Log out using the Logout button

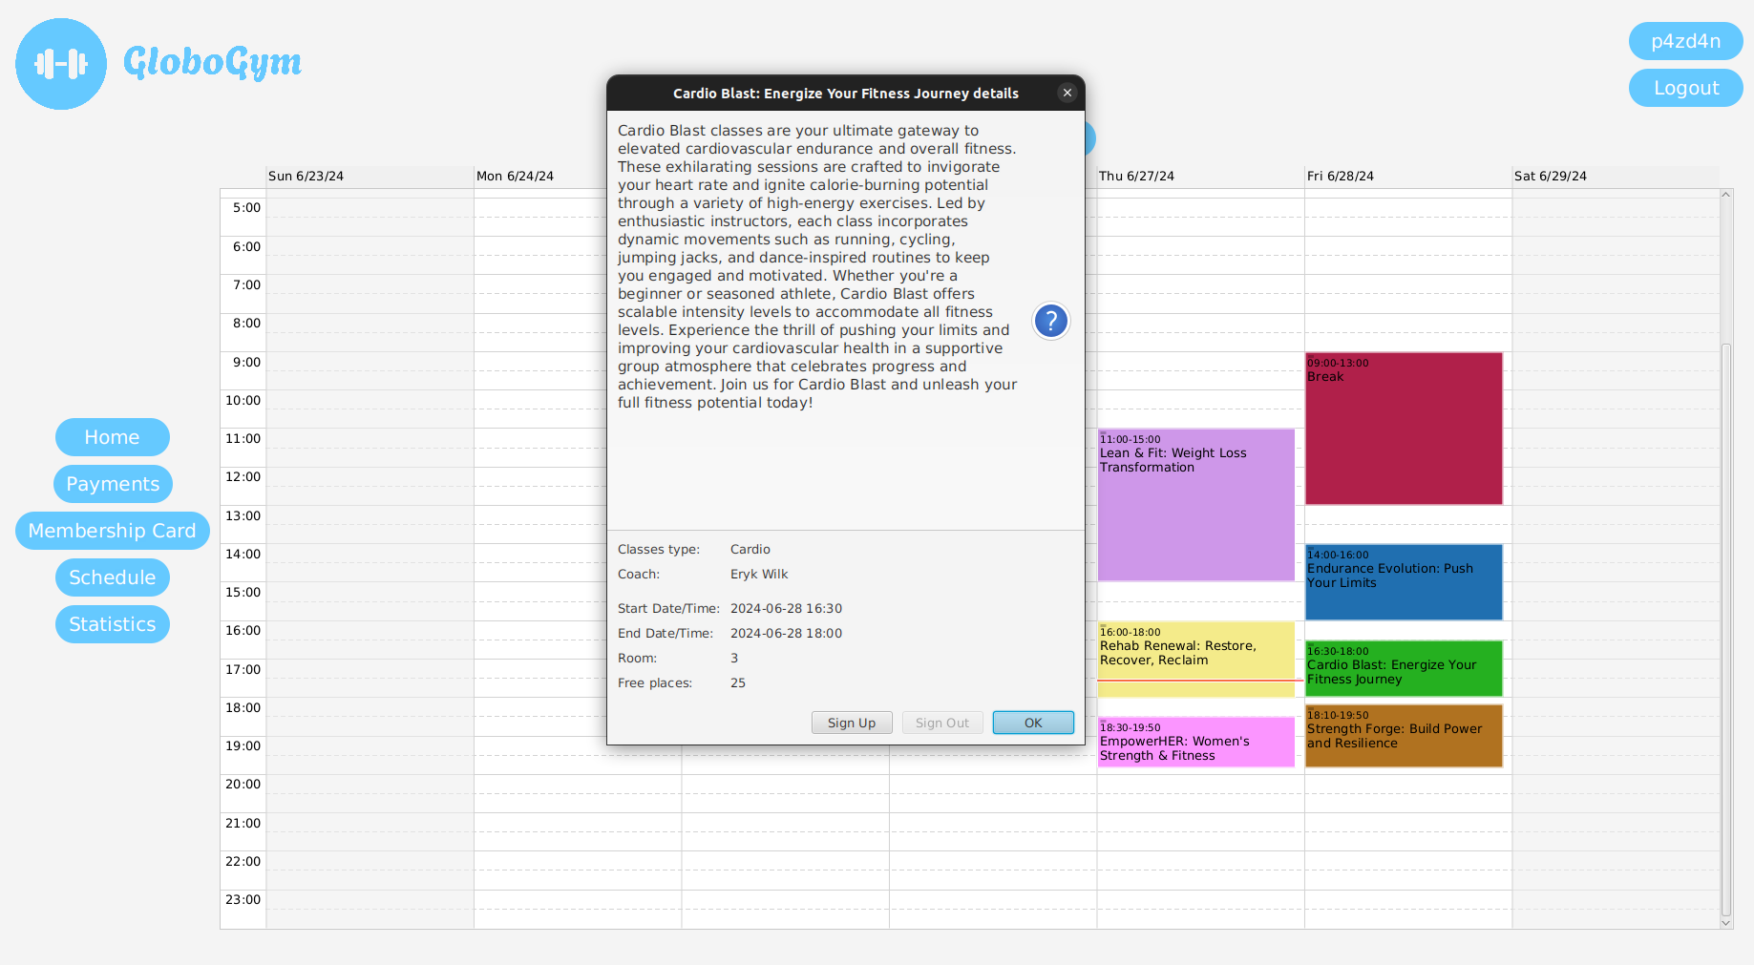click(1685, 88)
